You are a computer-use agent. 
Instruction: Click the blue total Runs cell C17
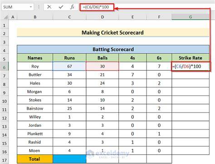[x=69, y=159]
